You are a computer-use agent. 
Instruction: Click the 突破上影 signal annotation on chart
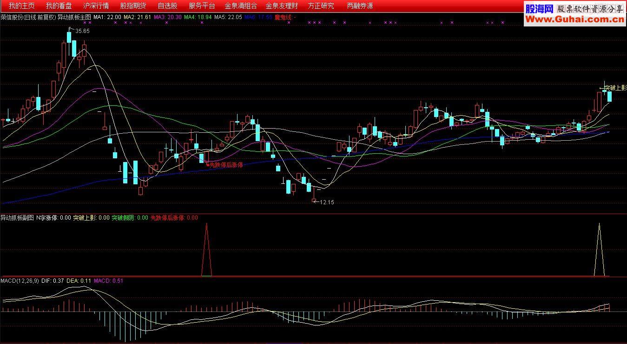click(x=615, y=88)
